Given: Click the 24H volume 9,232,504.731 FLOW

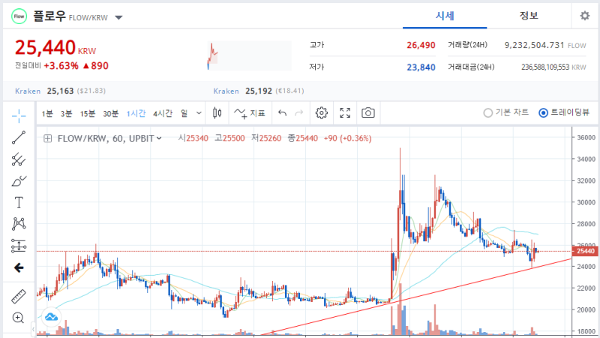Looking at the screenshot, I should point(545,45).
